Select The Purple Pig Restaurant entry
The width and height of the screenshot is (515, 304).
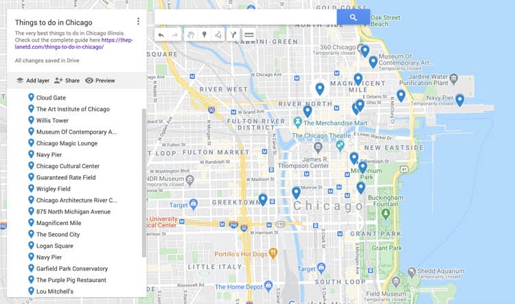click(x=71, y=280)
